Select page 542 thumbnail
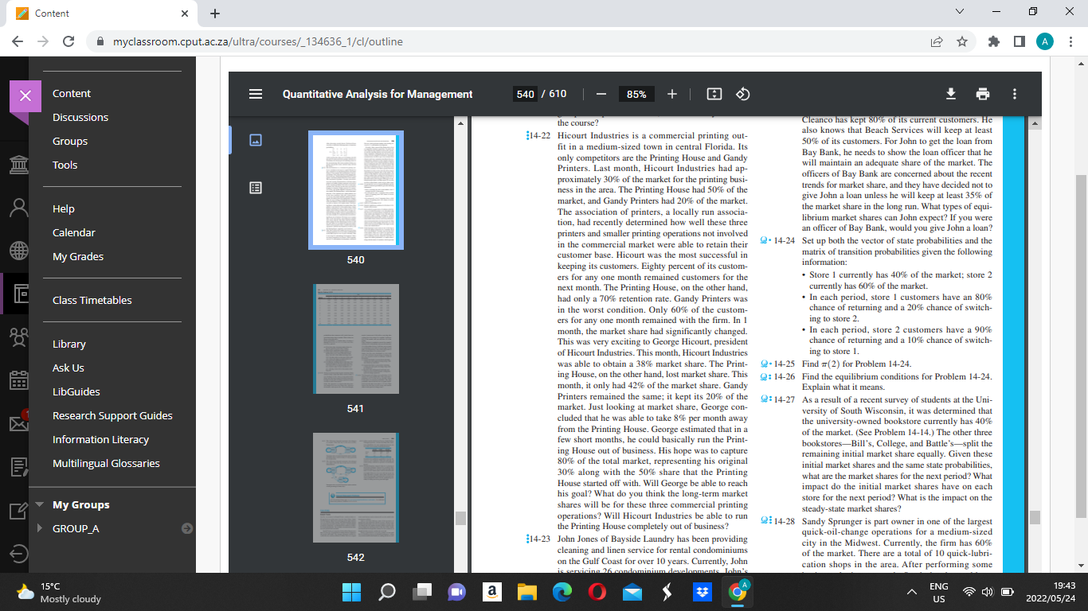This screenshot has width=1088, height=611. coord(355,488)
